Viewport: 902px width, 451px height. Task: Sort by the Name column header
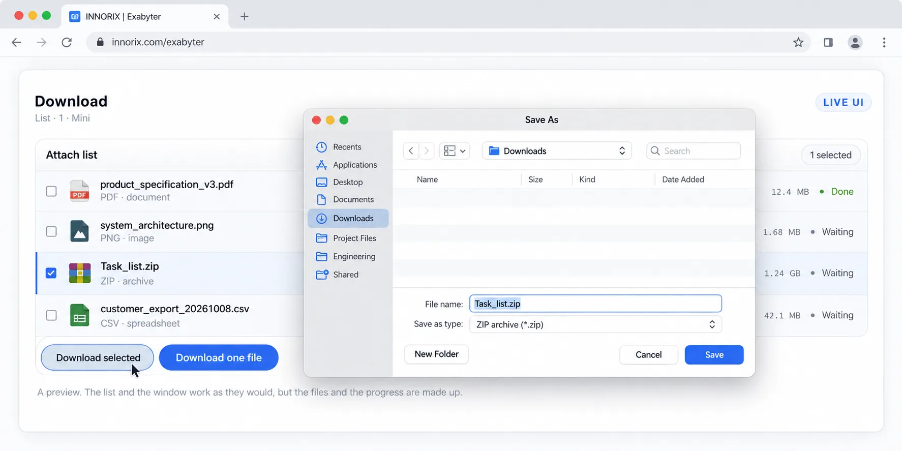click(427, 179)
